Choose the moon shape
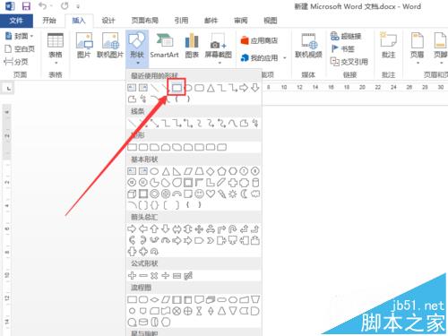The height and width of the screenshot is (336, 448). pos(244,194)
